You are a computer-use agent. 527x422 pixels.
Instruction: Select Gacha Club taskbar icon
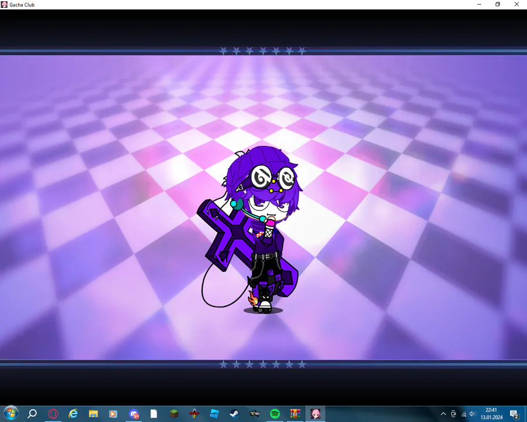(x=315, y=414)
